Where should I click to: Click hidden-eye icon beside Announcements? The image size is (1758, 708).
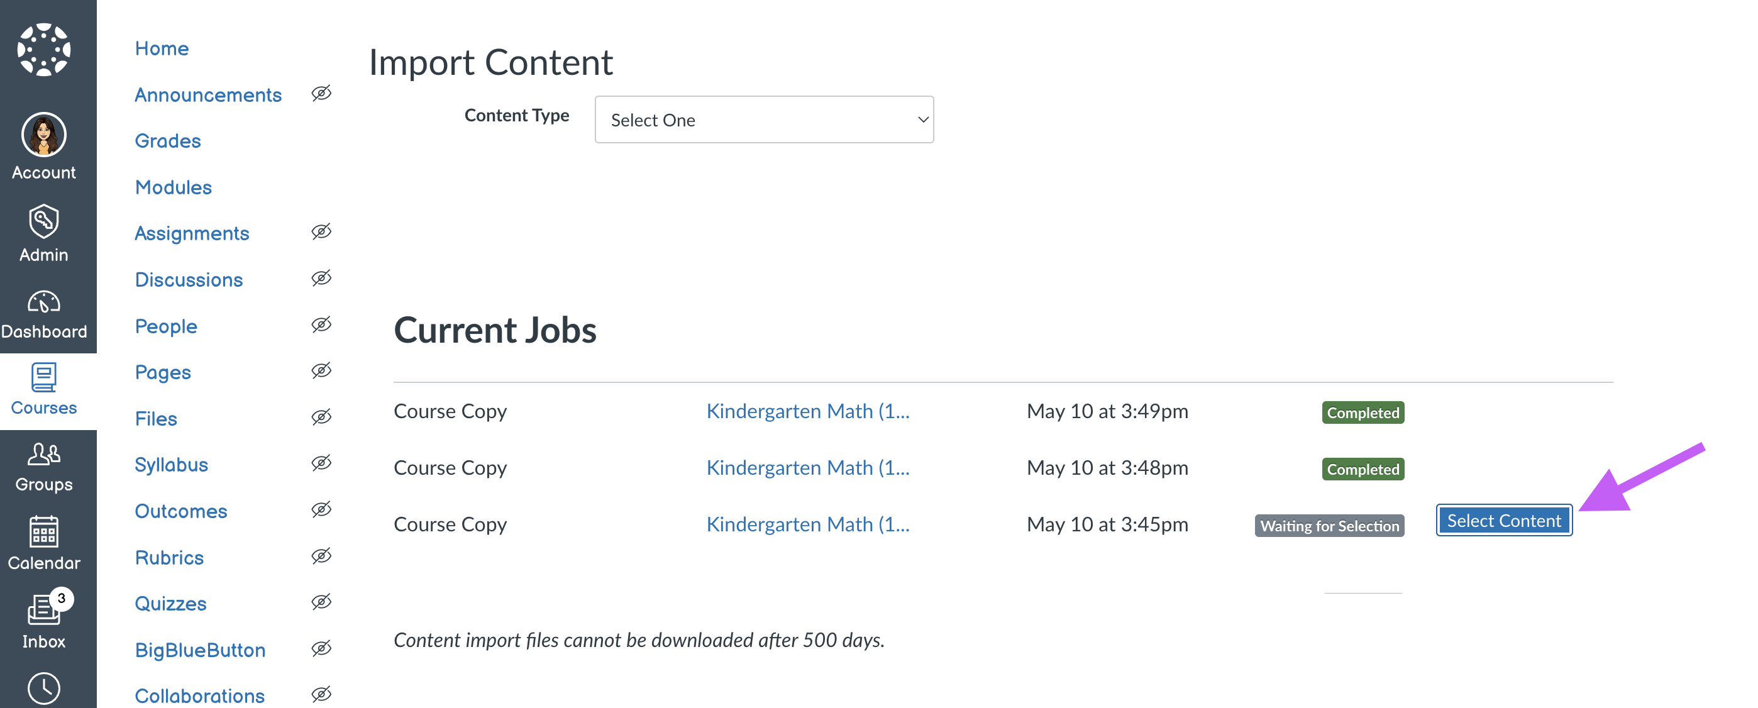tap(321, 94)
